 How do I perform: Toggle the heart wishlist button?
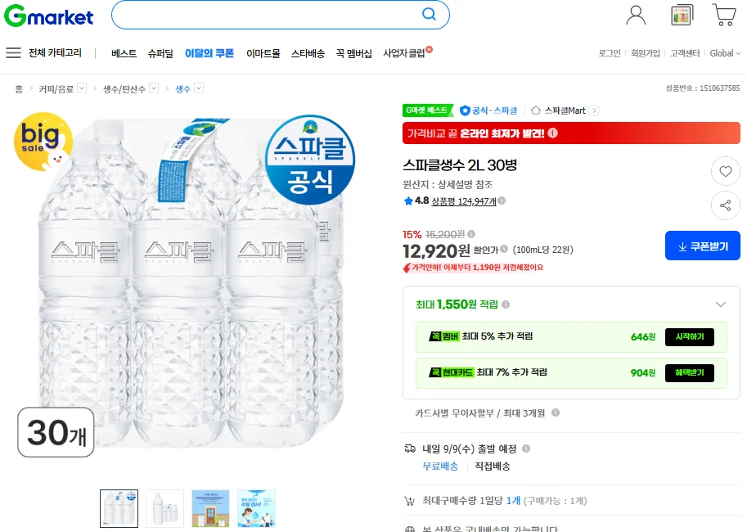coord(725,171)
